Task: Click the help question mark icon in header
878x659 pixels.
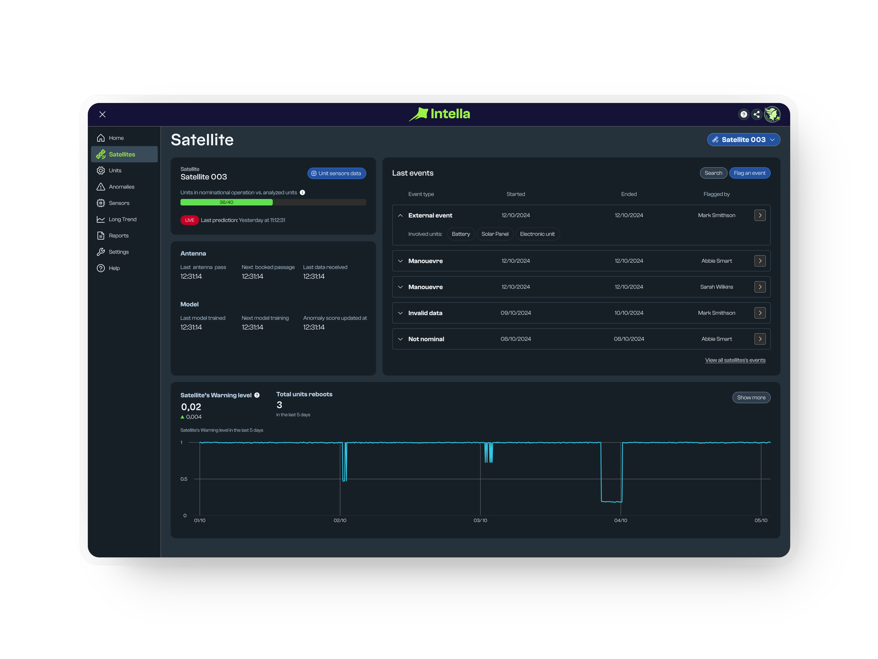Action: pyautogui.click(x=743, y=114)
